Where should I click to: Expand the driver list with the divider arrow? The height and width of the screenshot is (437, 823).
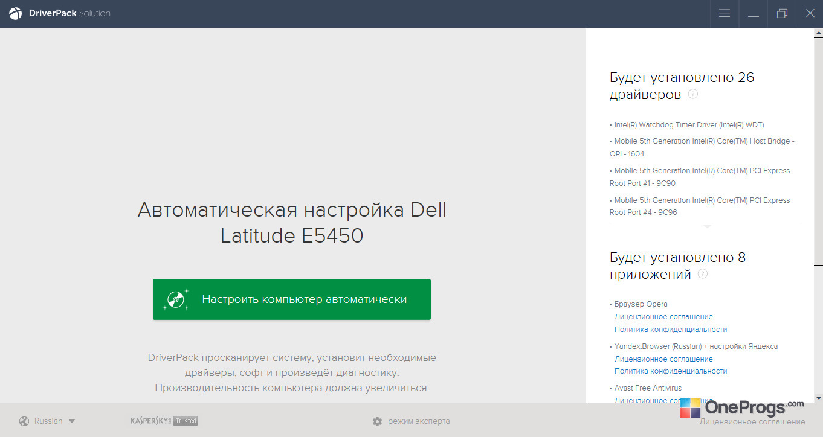(706, 226)
